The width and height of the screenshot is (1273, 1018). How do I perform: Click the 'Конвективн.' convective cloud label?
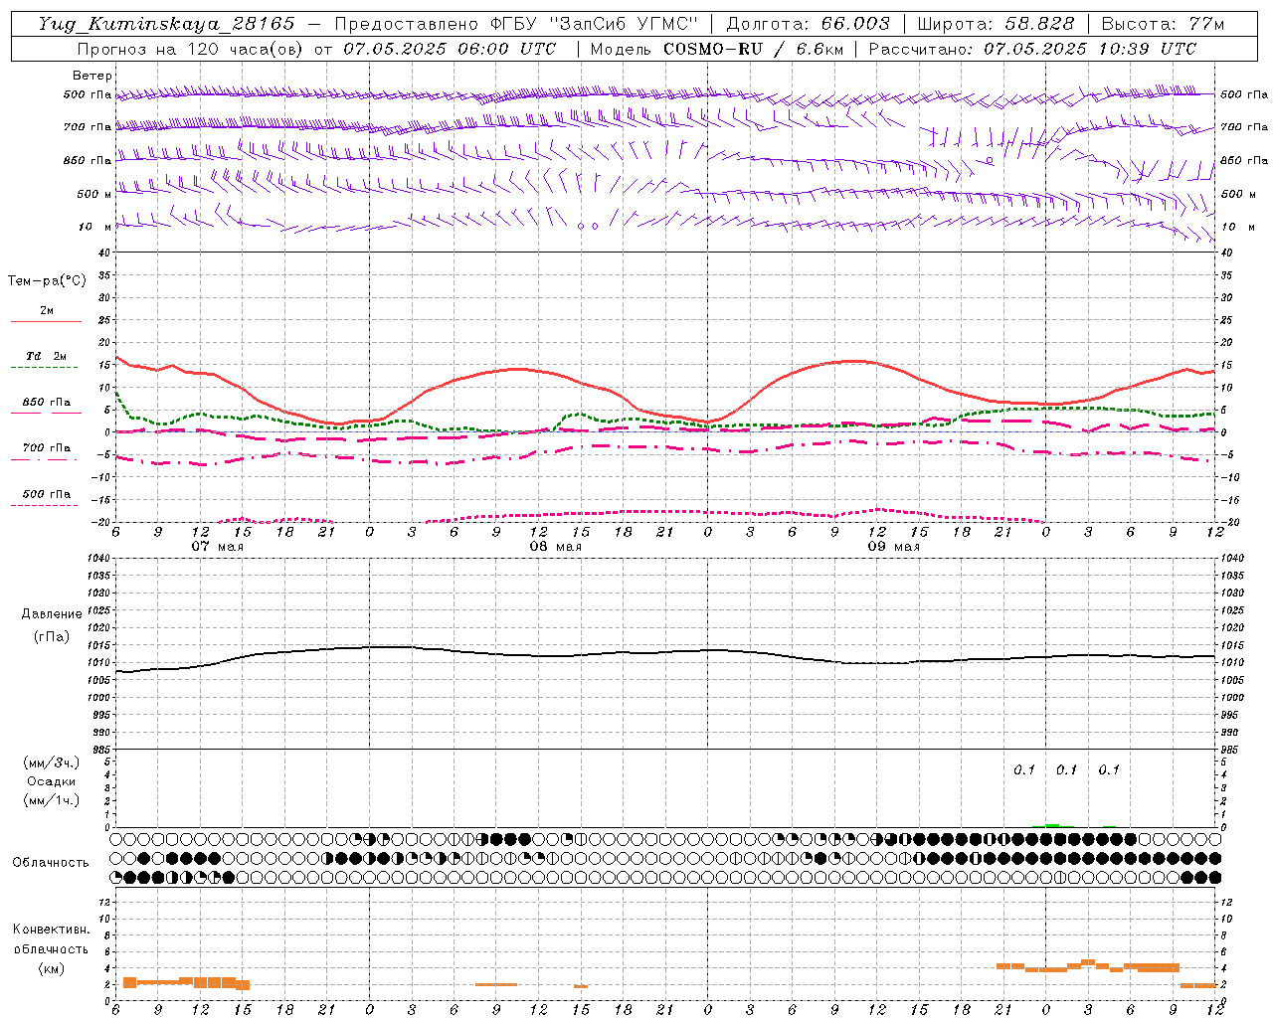[52, 930]
